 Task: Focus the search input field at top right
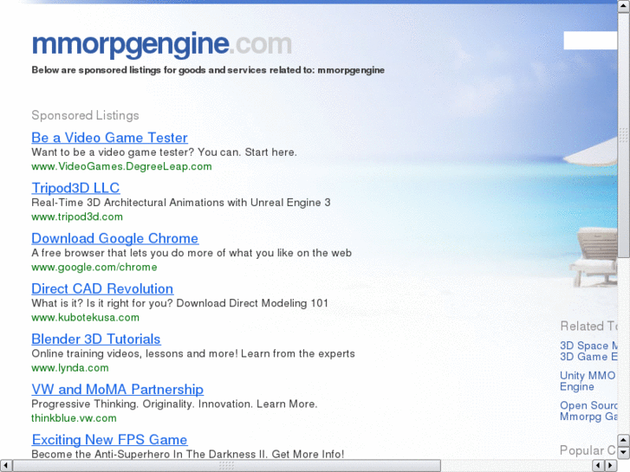click(x=590, y=41)
